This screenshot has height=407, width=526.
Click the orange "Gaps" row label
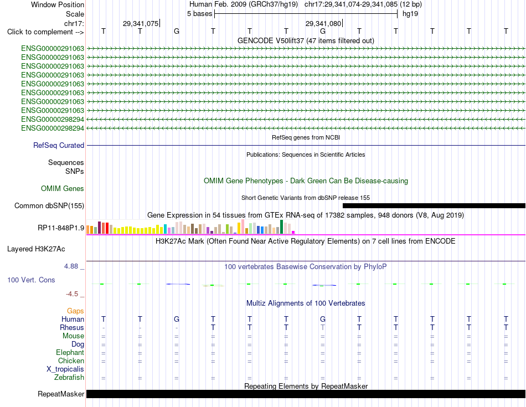[75, 311]
